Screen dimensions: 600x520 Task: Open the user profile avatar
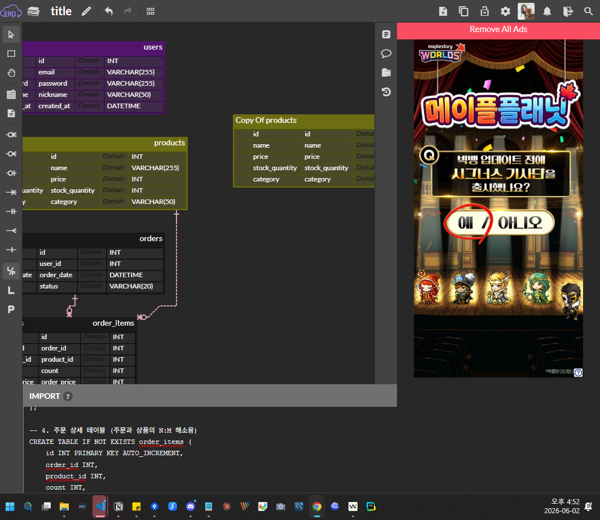pyautogui.click(x=526, y=11)
